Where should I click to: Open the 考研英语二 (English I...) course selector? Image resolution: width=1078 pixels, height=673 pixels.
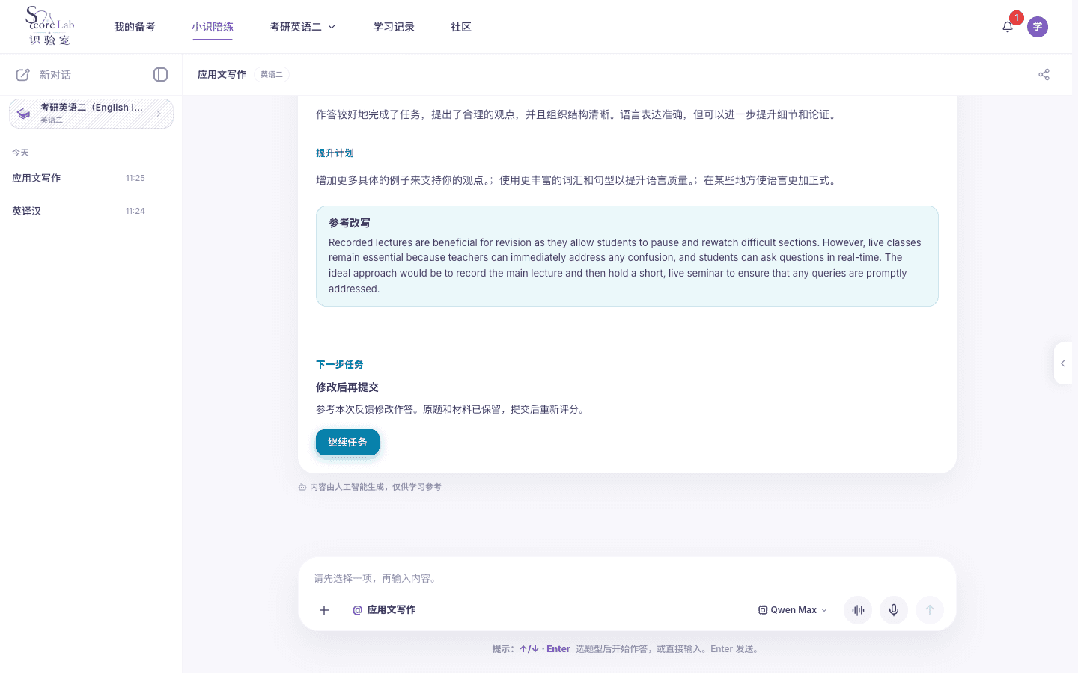pos(91,114)
